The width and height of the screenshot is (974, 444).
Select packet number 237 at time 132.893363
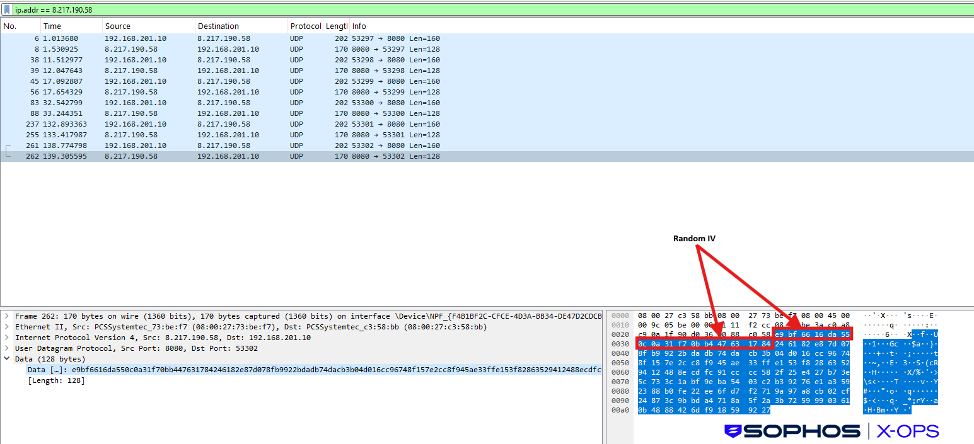point(487,124)
